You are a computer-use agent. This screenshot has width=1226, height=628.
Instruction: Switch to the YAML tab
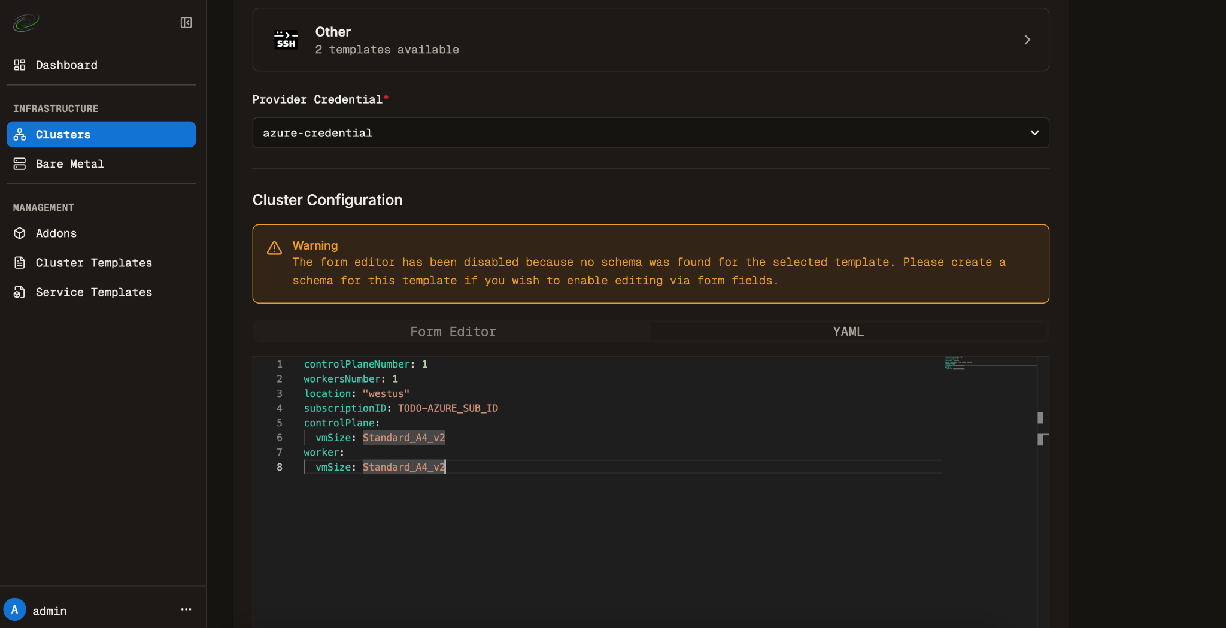[x=848, y=332]
